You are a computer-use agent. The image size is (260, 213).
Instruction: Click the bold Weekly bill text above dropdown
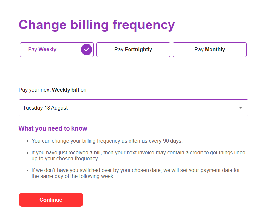point(66,90)
